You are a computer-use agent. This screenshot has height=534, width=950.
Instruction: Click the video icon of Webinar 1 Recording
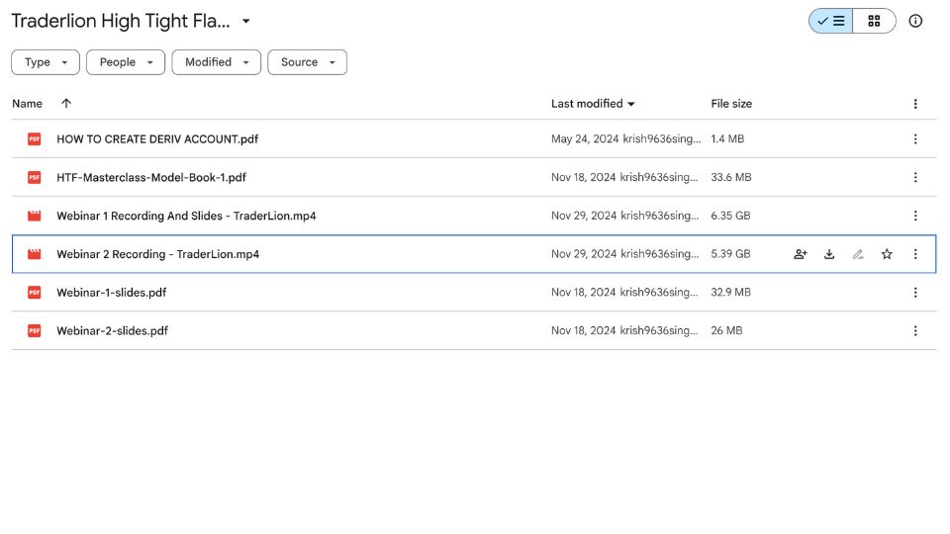35,216
